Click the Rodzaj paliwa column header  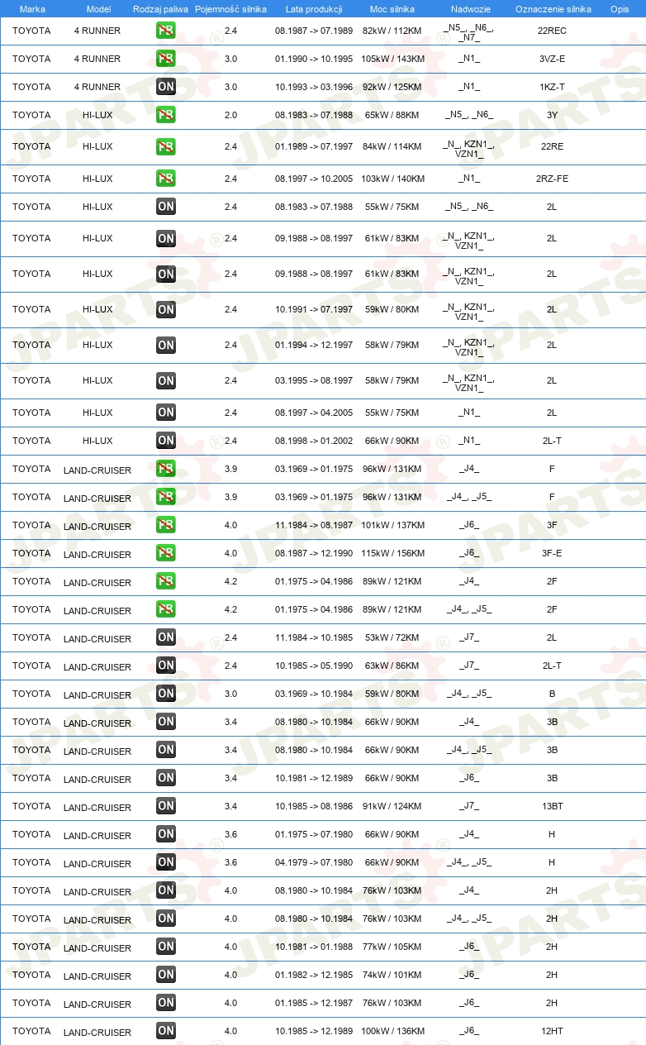(161, 9)
